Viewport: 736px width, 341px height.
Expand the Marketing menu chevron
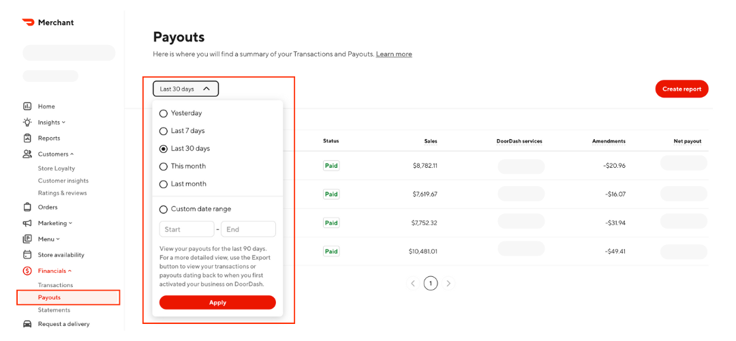(x=70, y=223)
